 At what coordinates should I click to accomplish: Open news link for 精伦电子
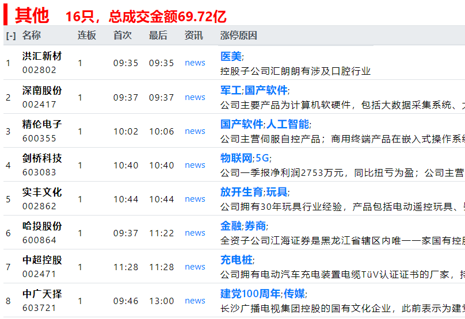point(195,131)
